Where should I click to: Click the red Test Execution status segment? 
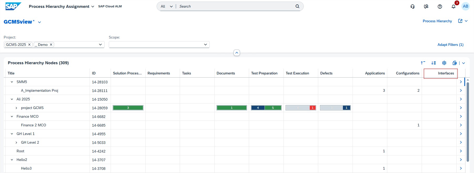[312, 108]
